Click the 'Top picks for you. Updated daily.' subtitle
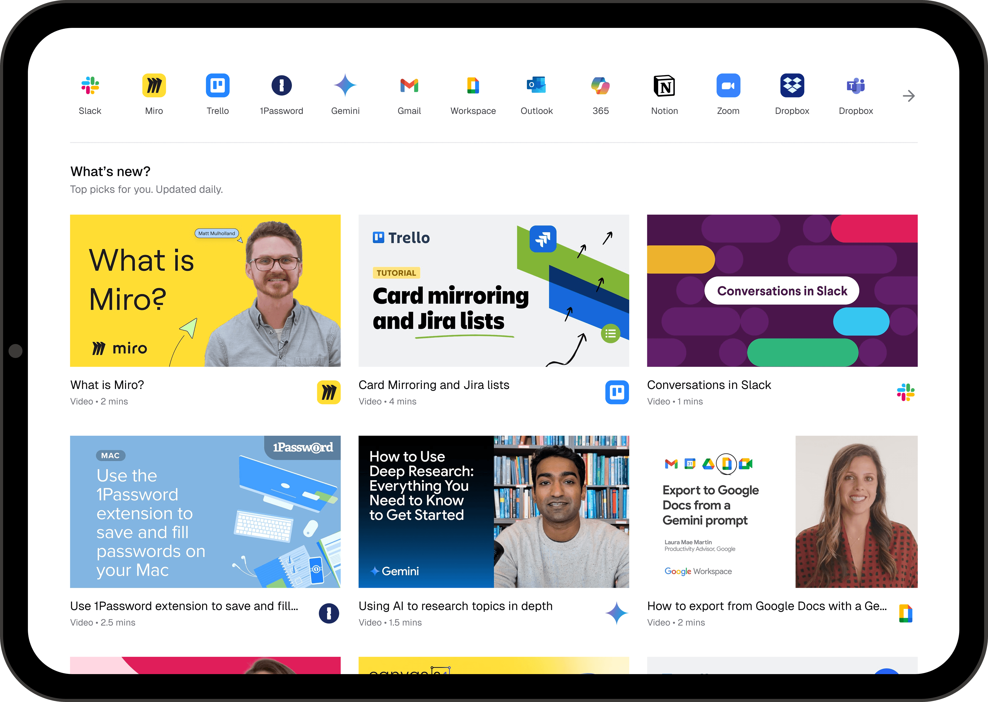 pyautogui.click(x=146, y=189)
